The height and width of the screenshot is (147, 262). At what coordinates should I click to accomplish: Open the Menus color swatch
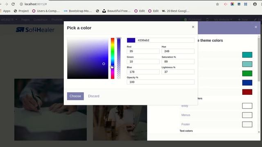pos(247,115)
